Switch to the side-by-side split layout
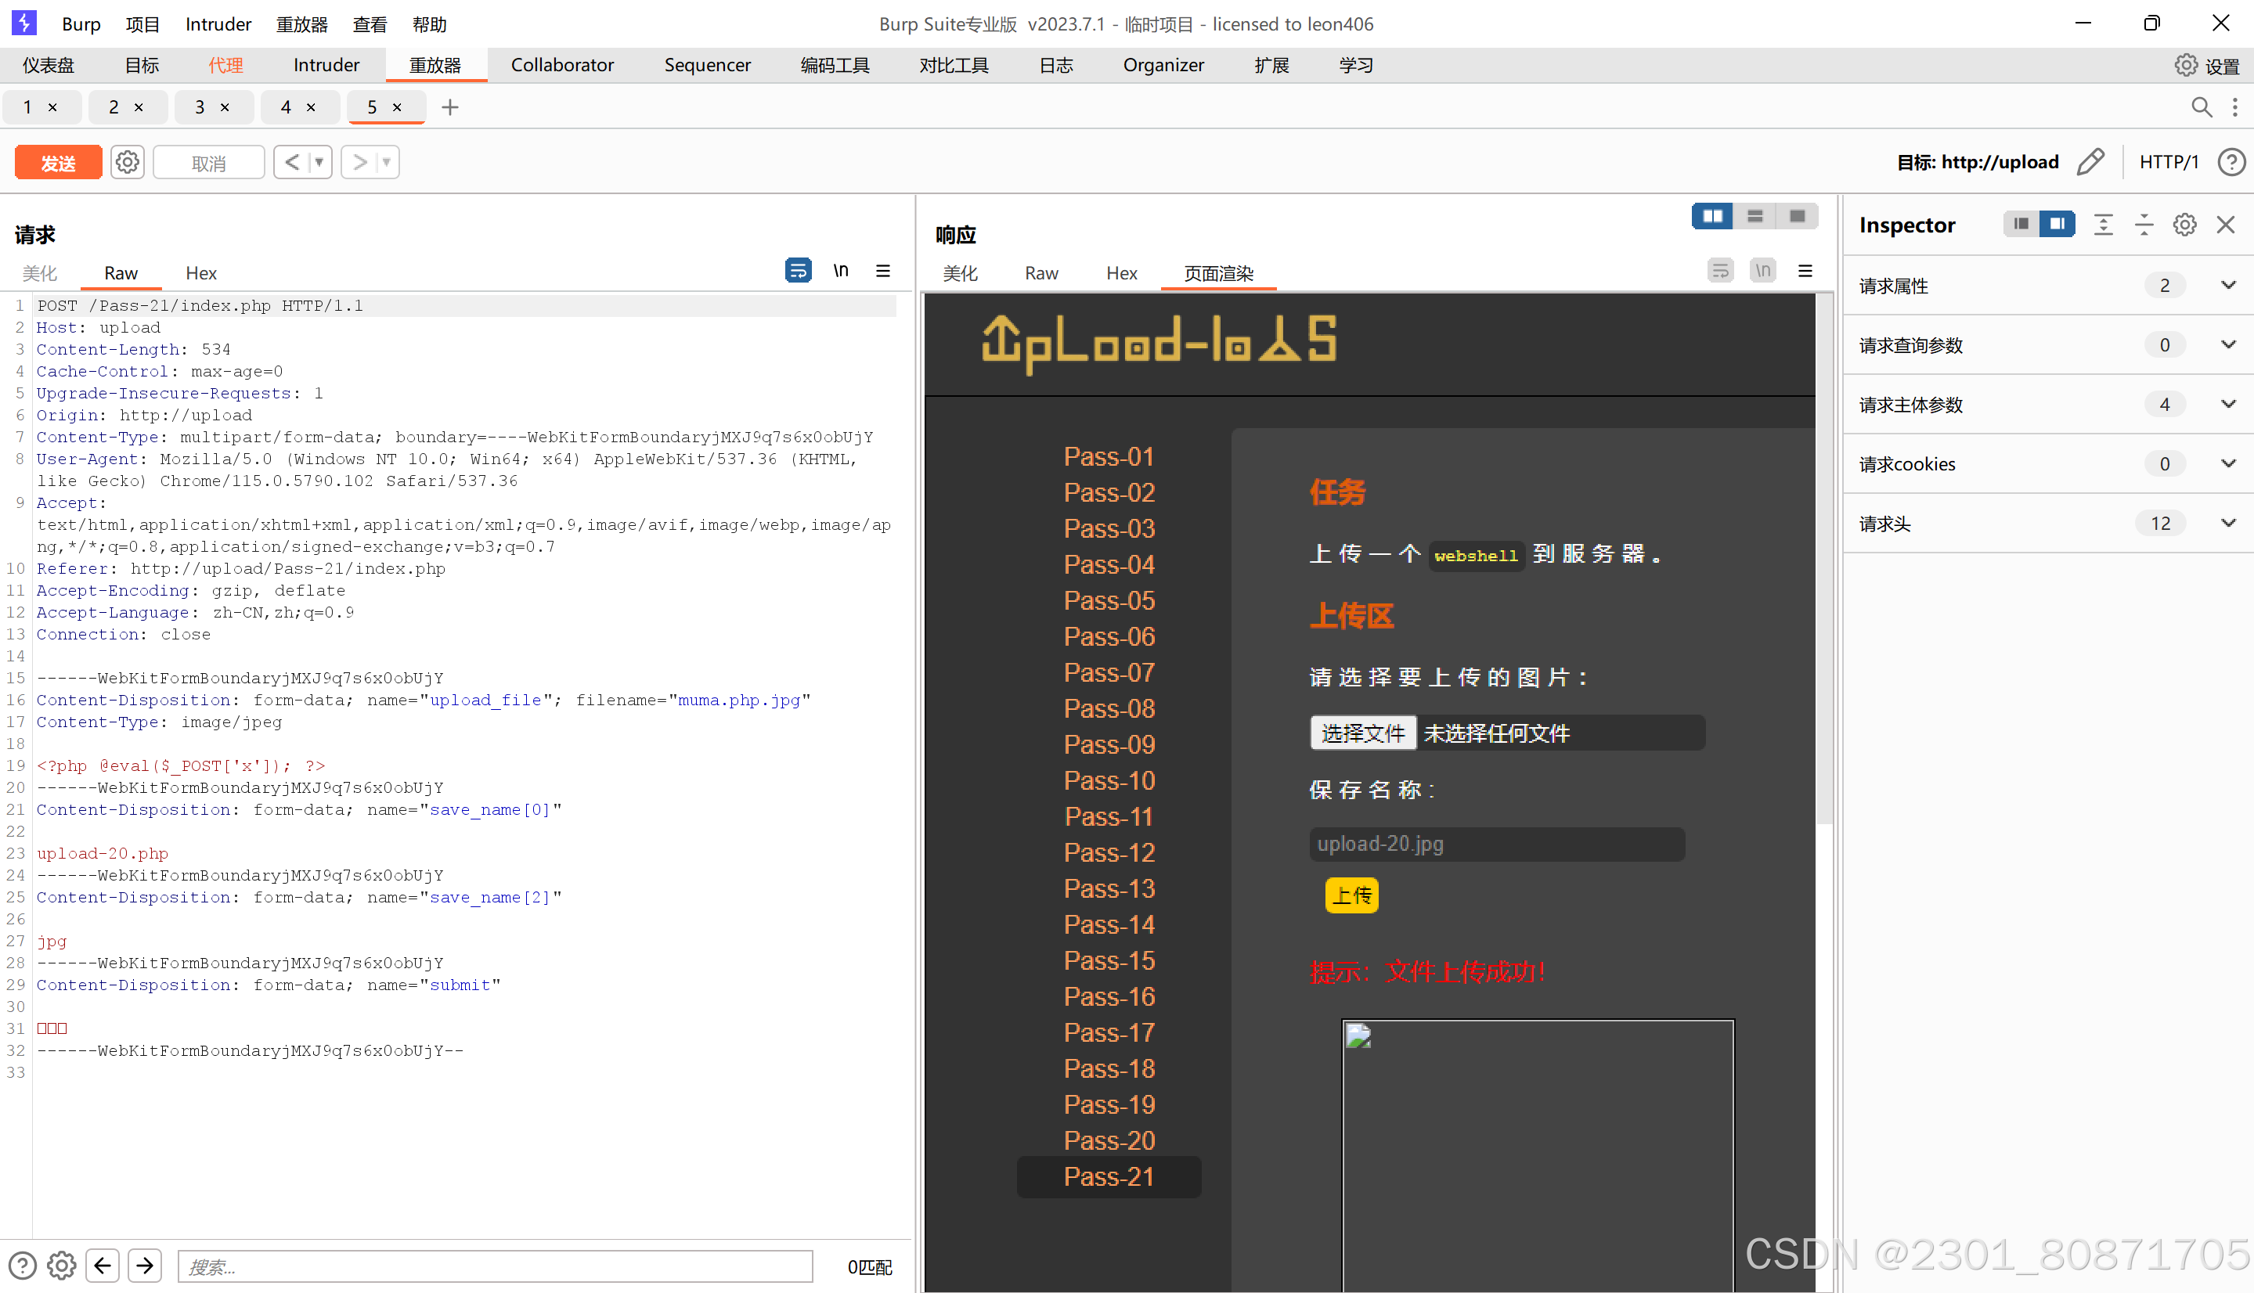 pos(1712,216)
